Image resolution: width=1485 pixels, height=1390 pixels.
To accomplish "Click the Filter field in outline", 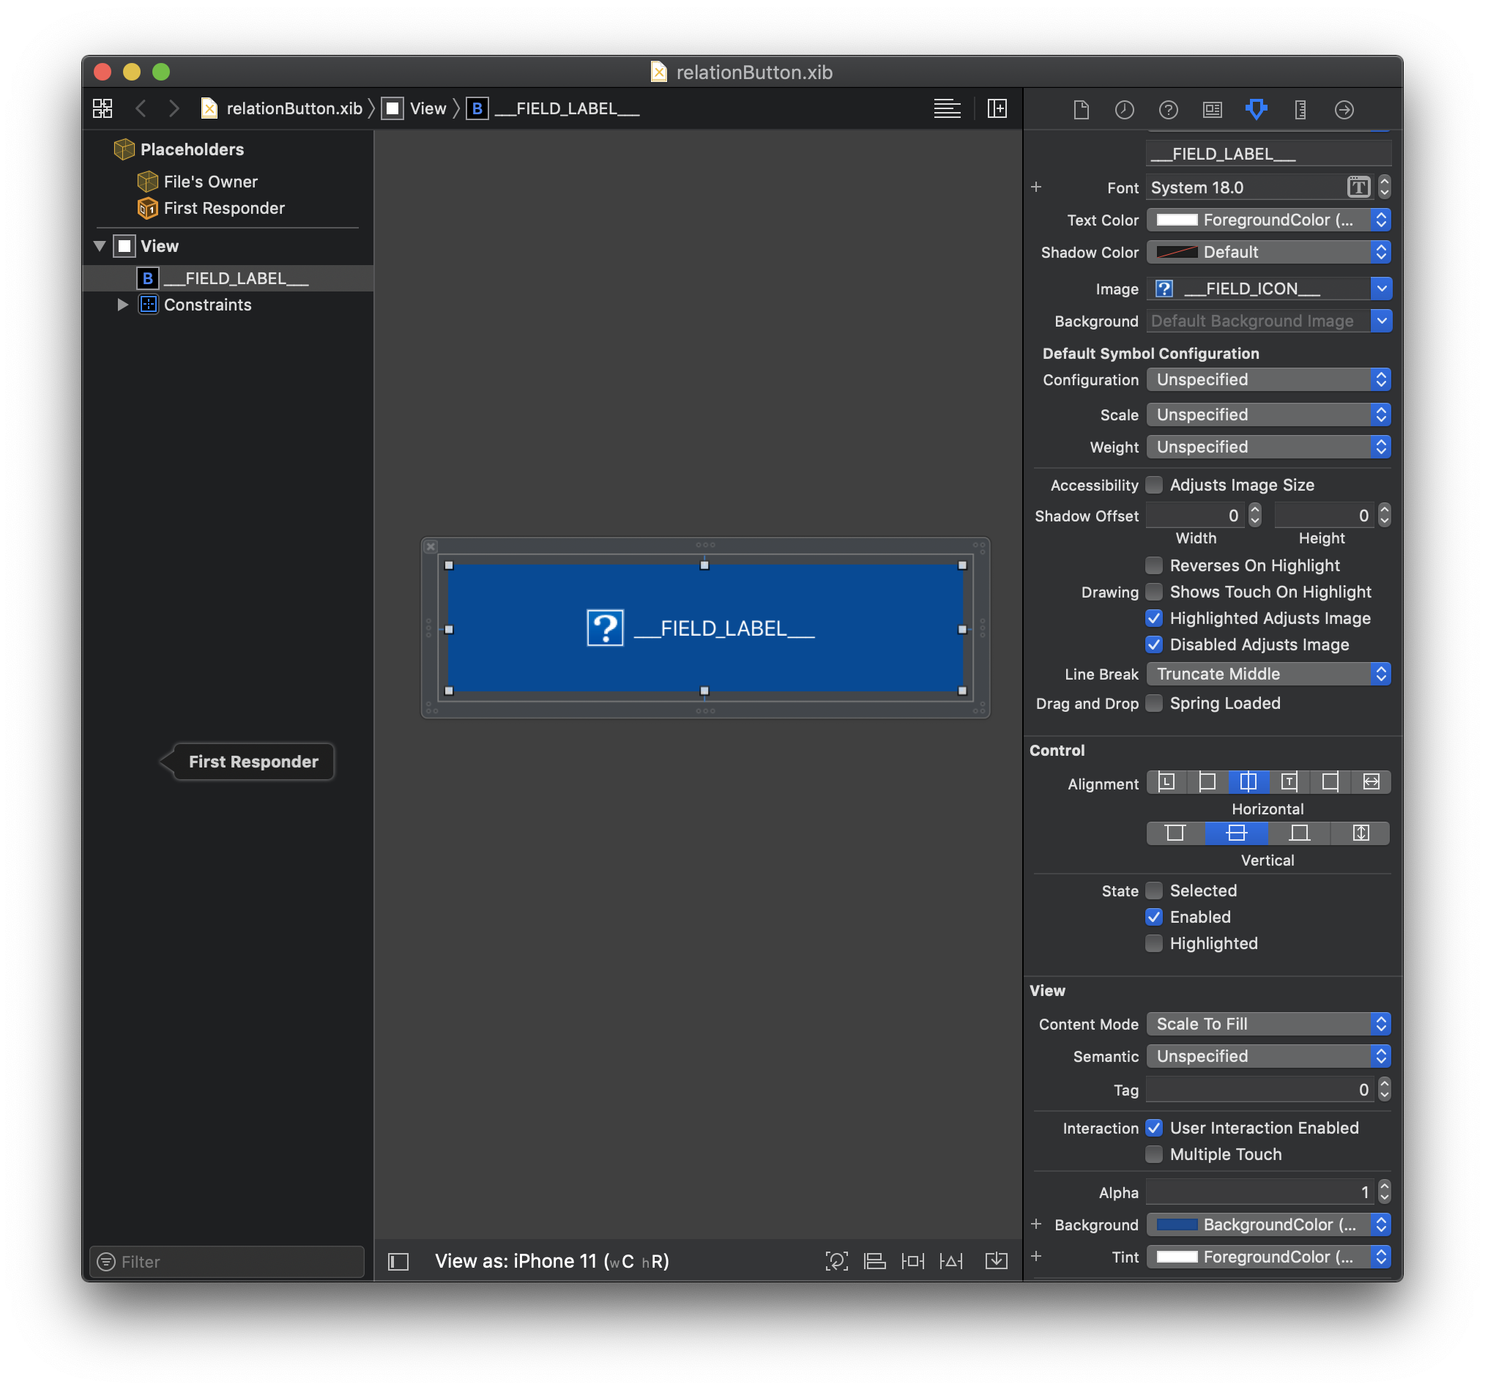I will tap(227, 1262).
